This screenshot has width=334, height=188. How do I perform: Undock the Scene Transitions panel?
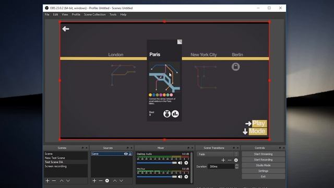coord(234,148)
